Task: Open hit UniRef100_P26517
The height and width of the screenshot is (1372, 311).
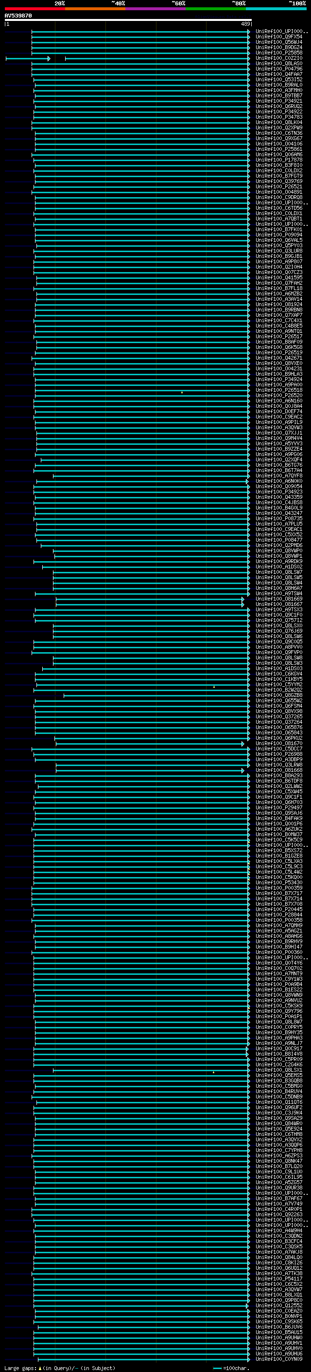Action: pyautogui.click(x=278, y=336)
